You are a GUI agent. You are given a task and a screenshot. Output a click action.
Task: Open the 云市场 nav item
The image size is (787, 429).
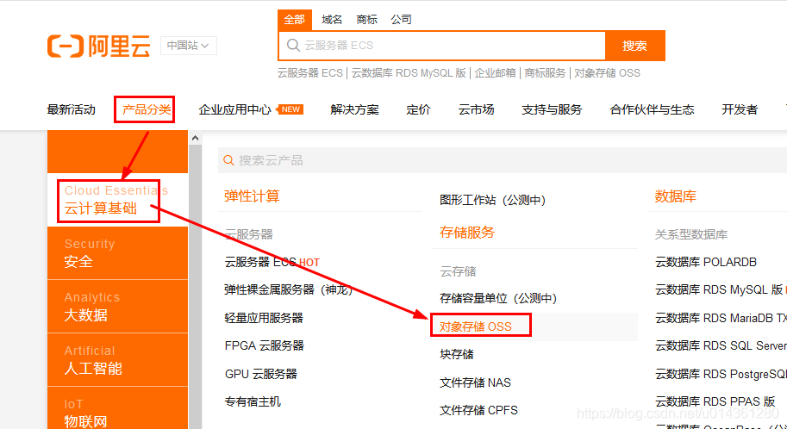coord(477,109)
